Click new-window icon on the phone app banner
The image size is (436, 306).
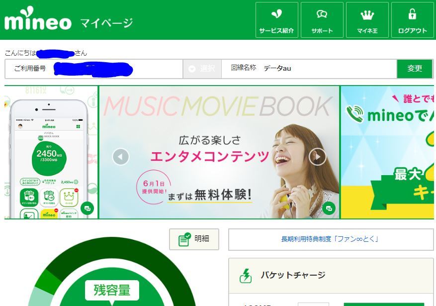[x=87, y=208]
